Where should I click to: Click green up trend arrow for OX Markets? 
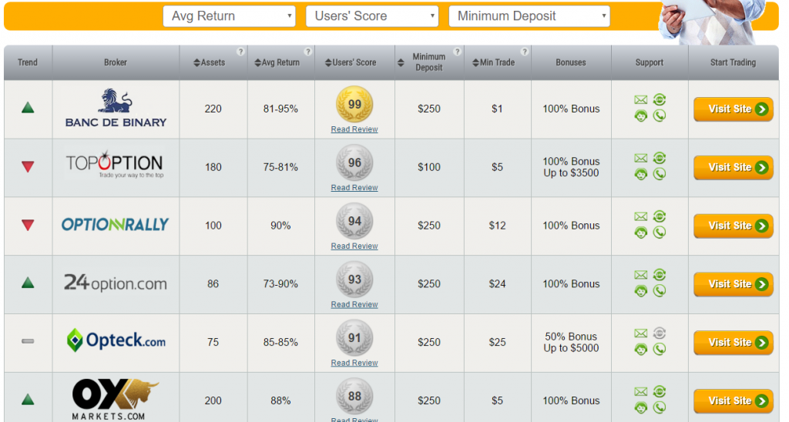[x=28, y=400]
